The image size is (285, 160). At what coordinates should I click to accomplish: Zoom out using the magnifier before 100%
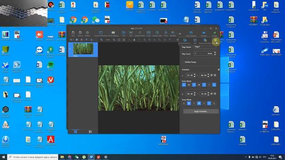click(x=102, y=40)
